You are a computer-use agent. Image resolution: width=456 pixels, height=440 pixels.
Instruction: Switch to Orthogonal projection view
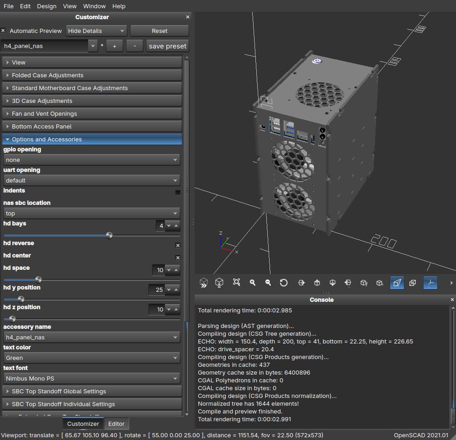(x=413, y=283)
